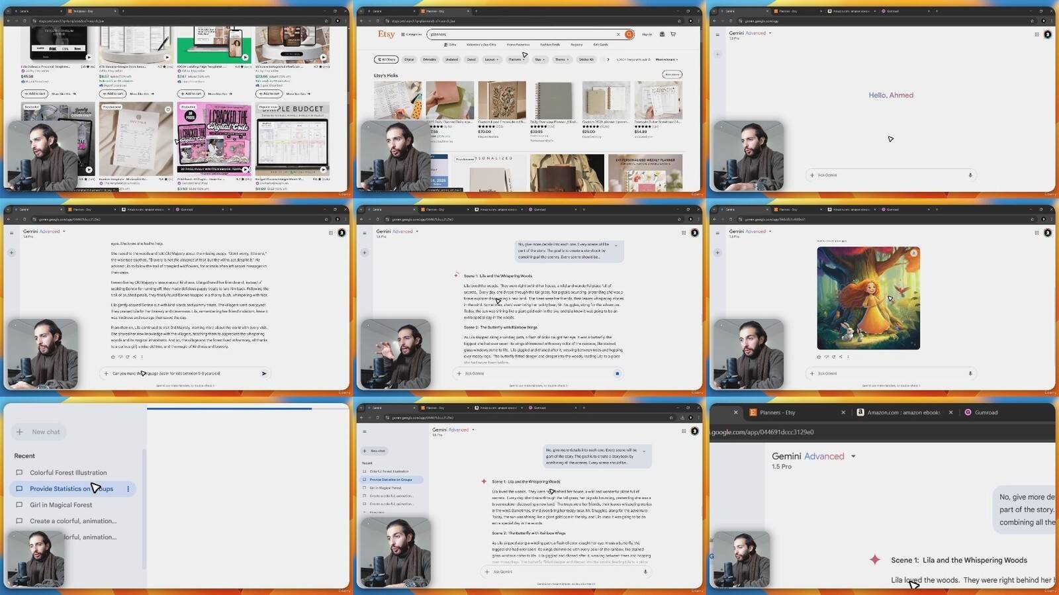Clear the Etsy "planners" search with the X icon

(619, 34)
